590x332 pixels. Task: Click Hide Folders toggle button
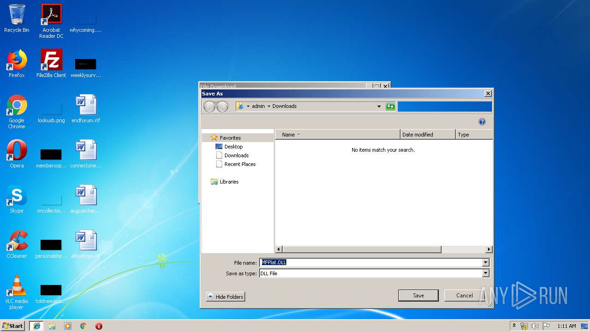225,297
